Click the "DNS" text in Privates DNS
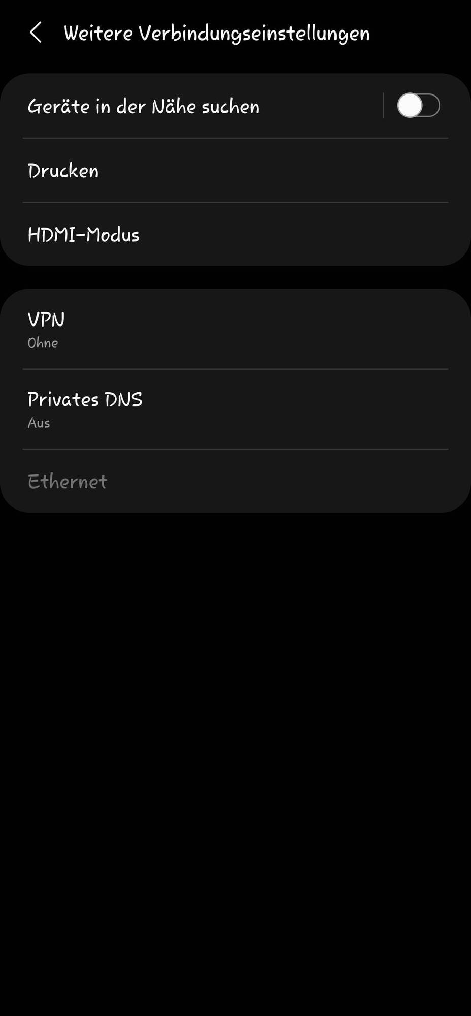The height and width of the screenshot is (1016, 471). [123, 400]
